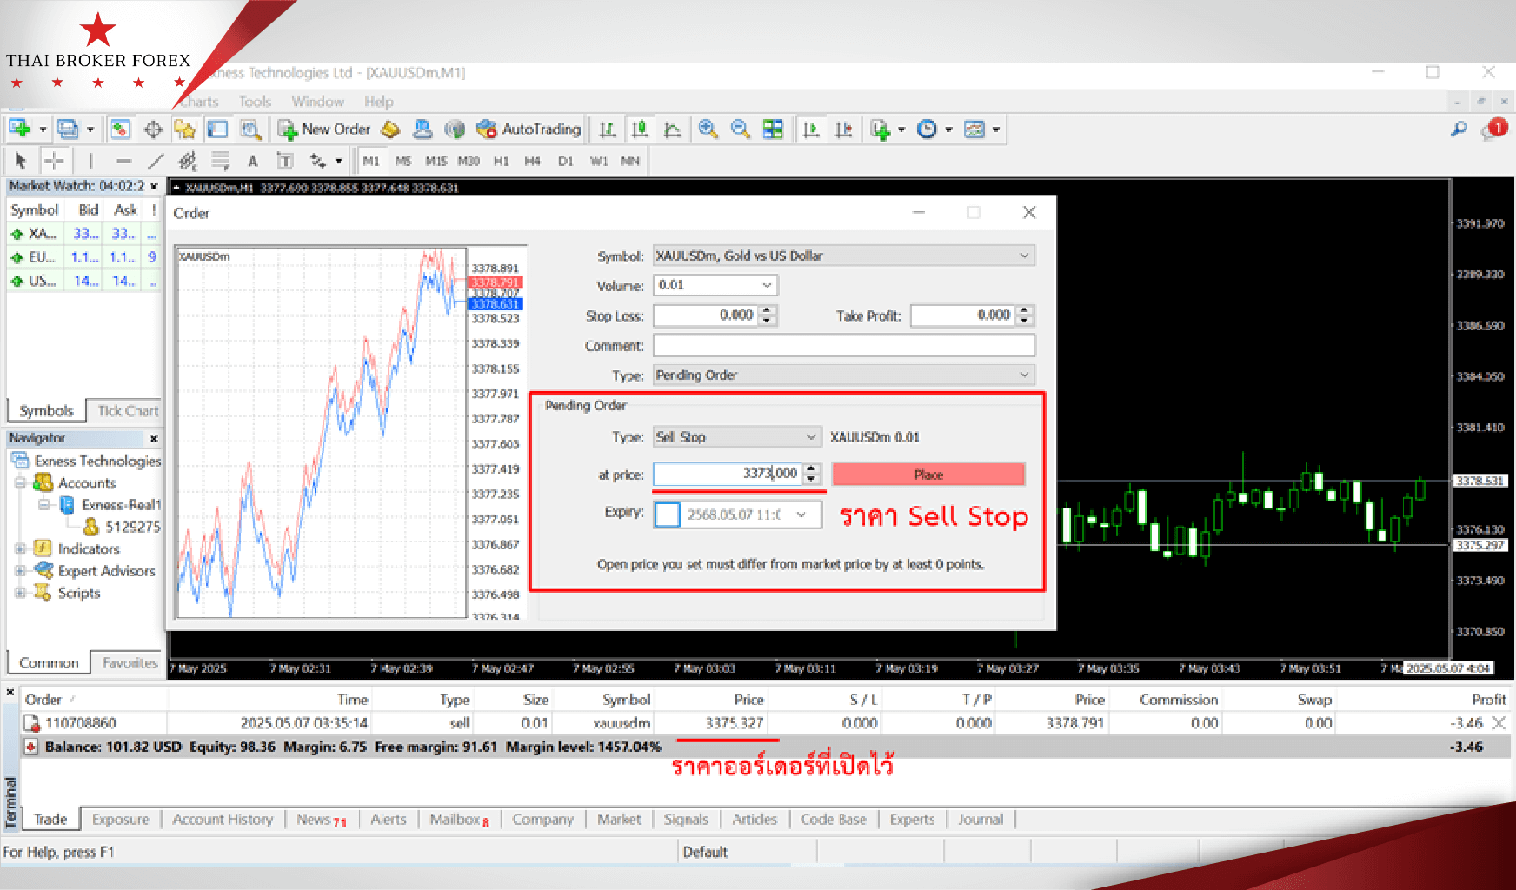Click the AutoTrading toolbar button

pyautogui.click(x=529, y=130)
